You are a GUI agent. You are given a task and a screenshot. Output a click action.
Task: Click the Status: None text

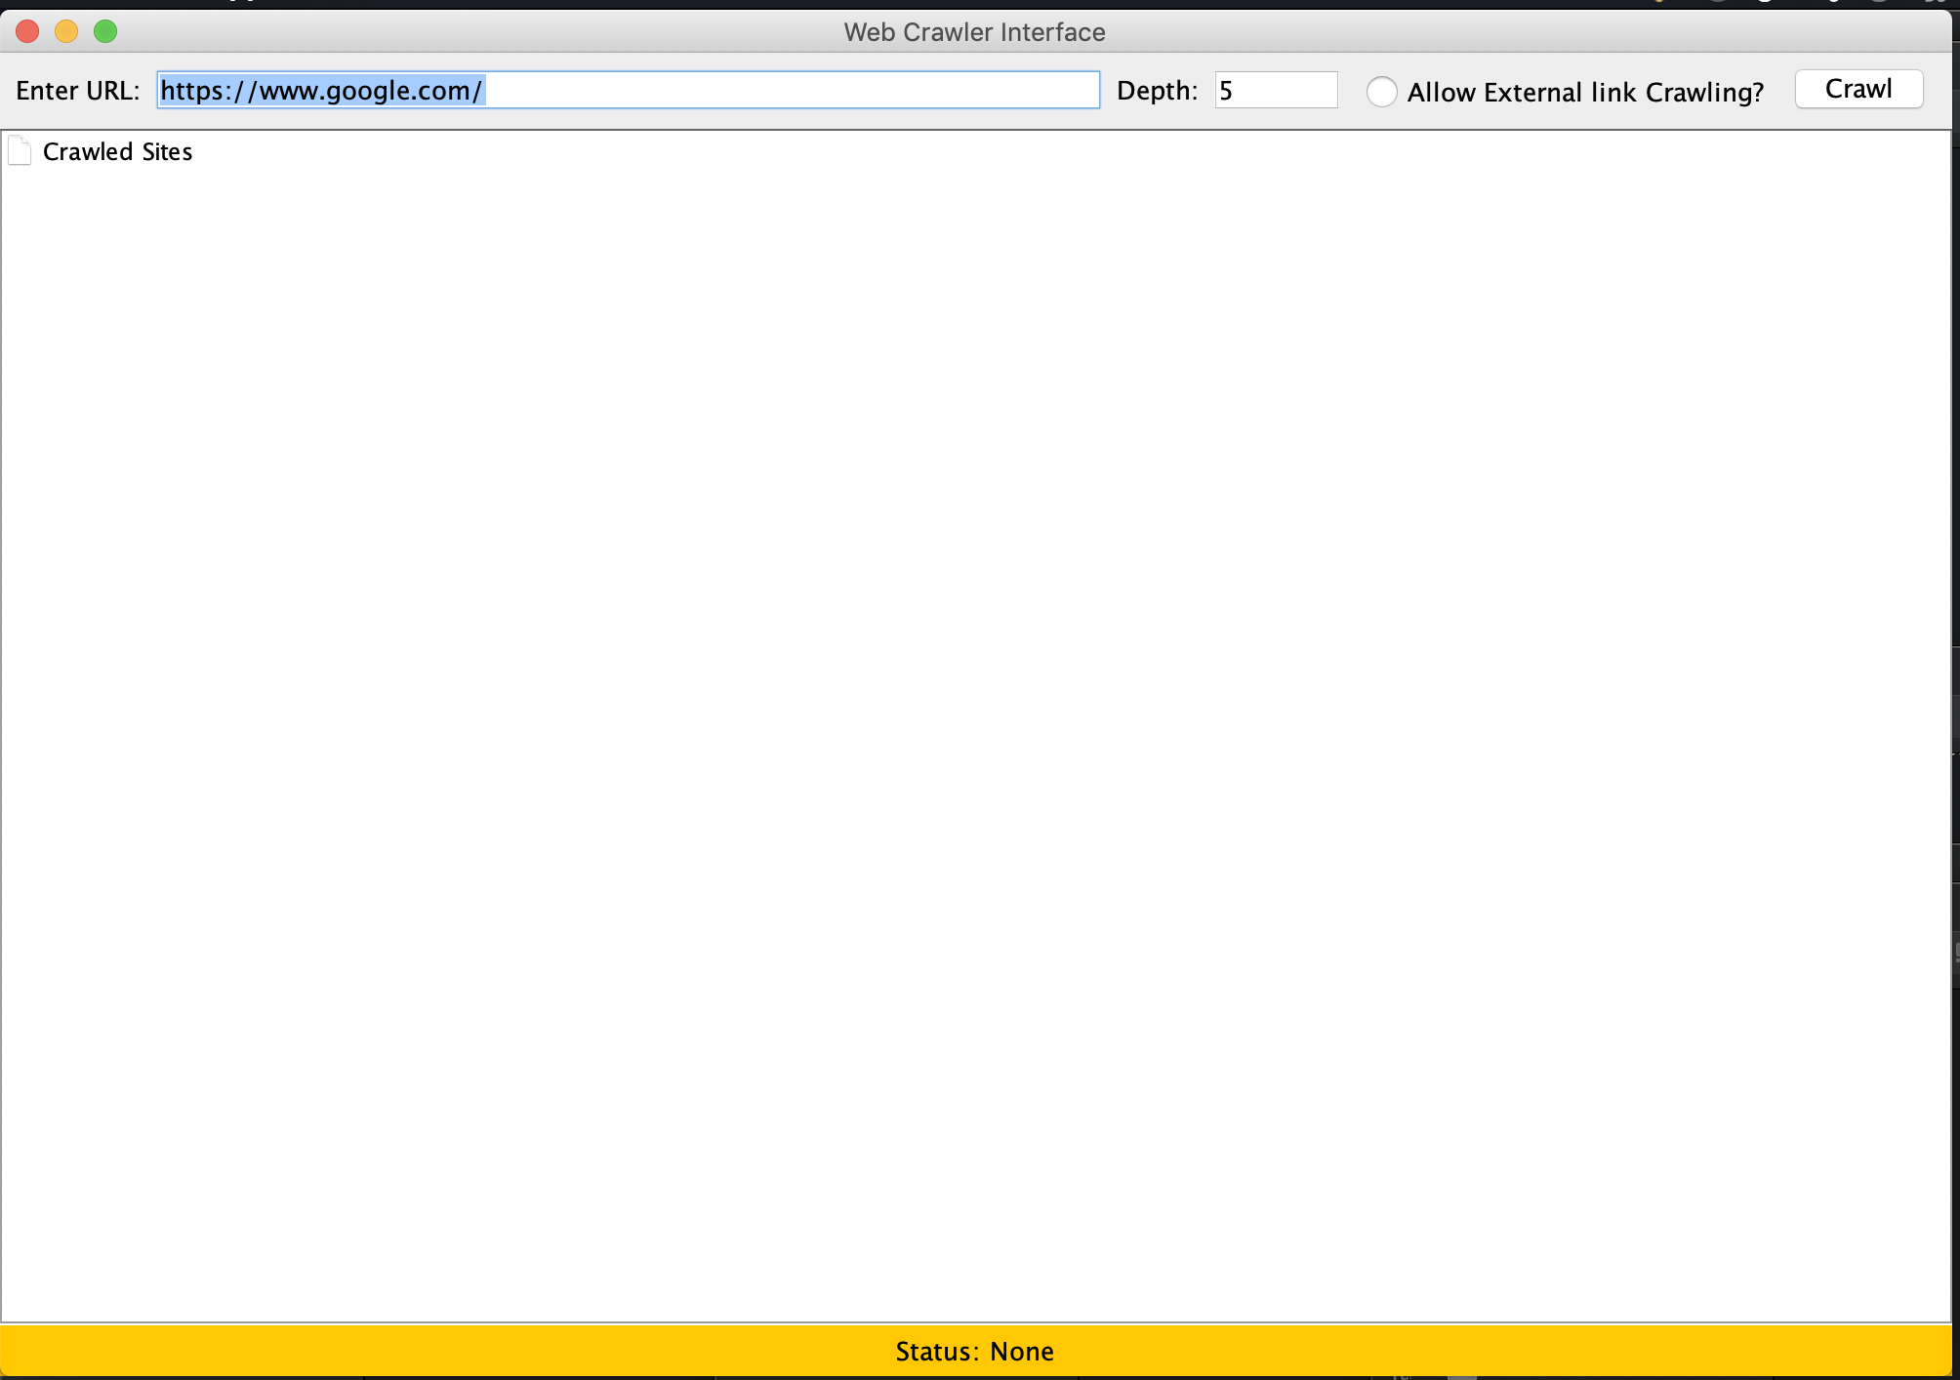[x=974, y=1352]
